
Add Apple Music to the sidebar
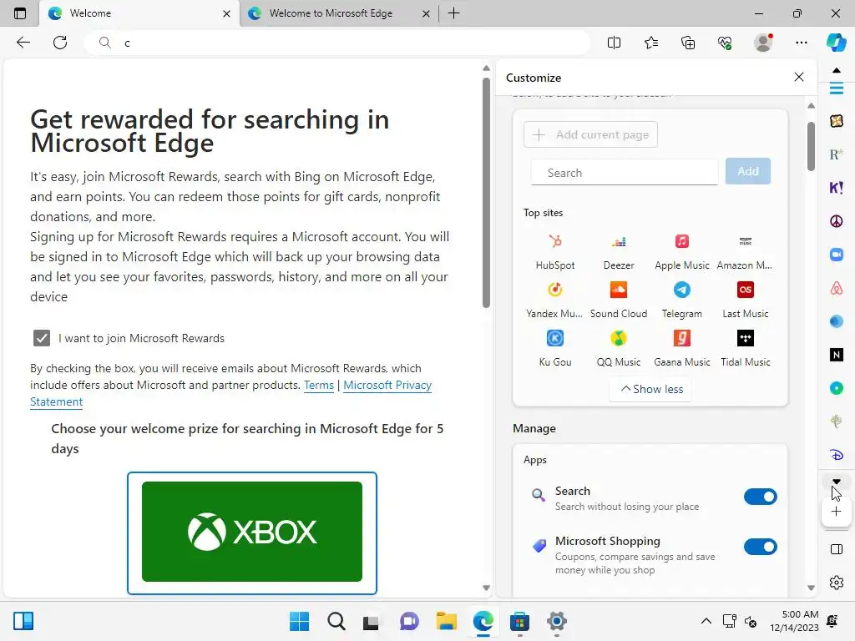(681, 252)
